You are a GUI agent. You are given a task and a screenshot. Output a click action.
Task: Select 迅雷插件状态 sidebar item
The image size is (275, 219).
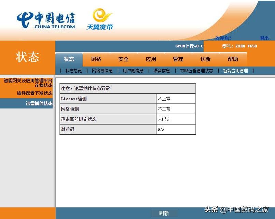coord(39,103)
